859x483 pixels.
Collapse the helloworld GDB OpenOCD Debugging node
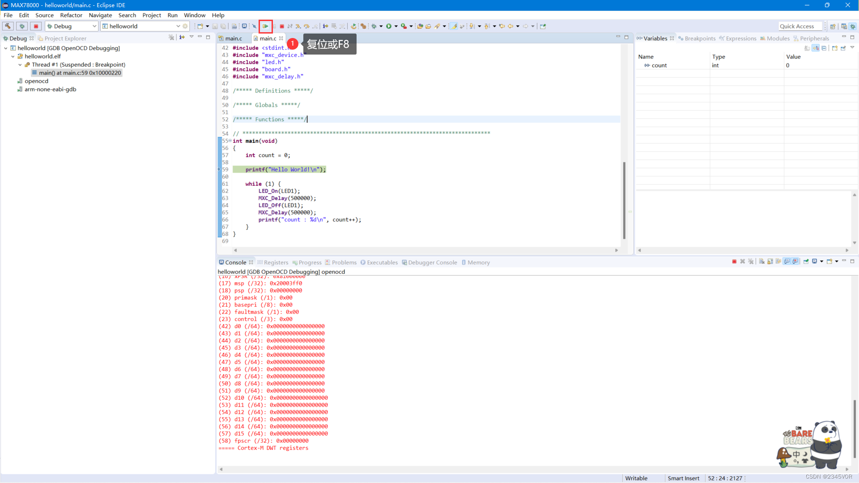(x=5, y=48)
